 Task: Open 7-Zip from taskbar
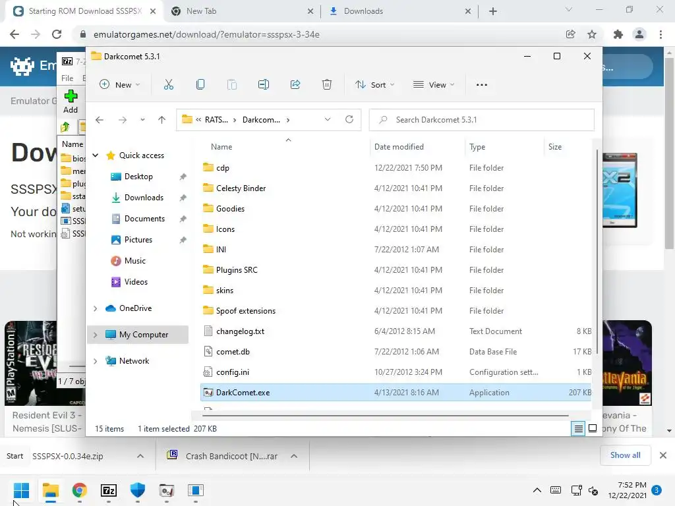[x=109, y=490]
